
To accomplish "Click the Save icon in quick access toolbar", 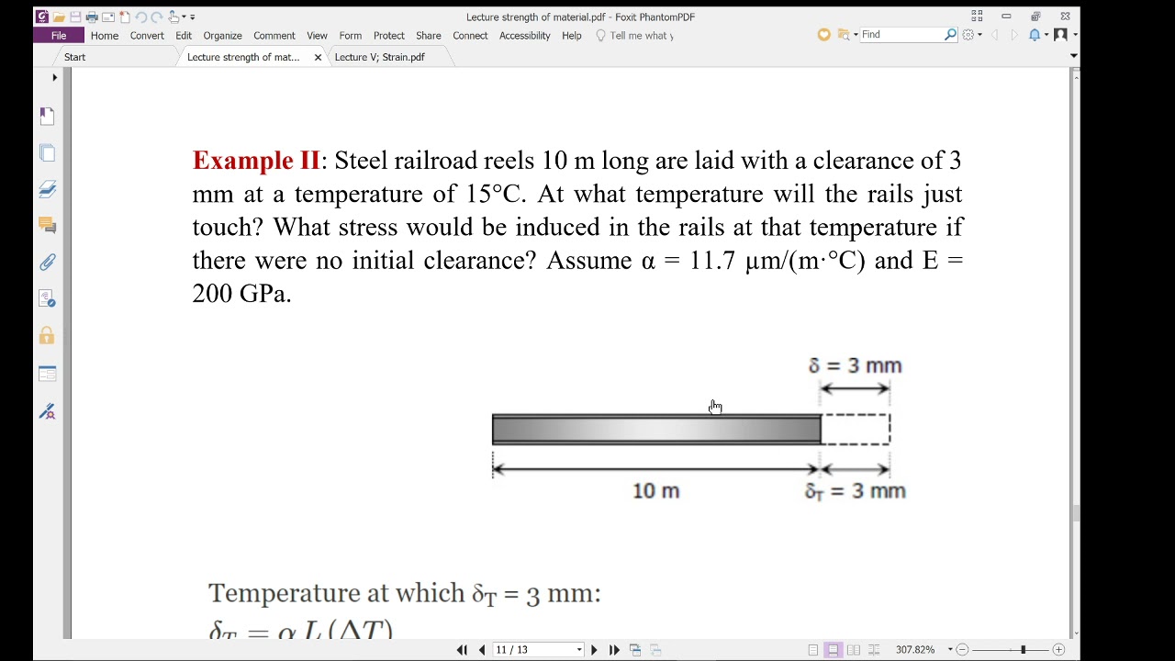I will [x=75, y=17].
